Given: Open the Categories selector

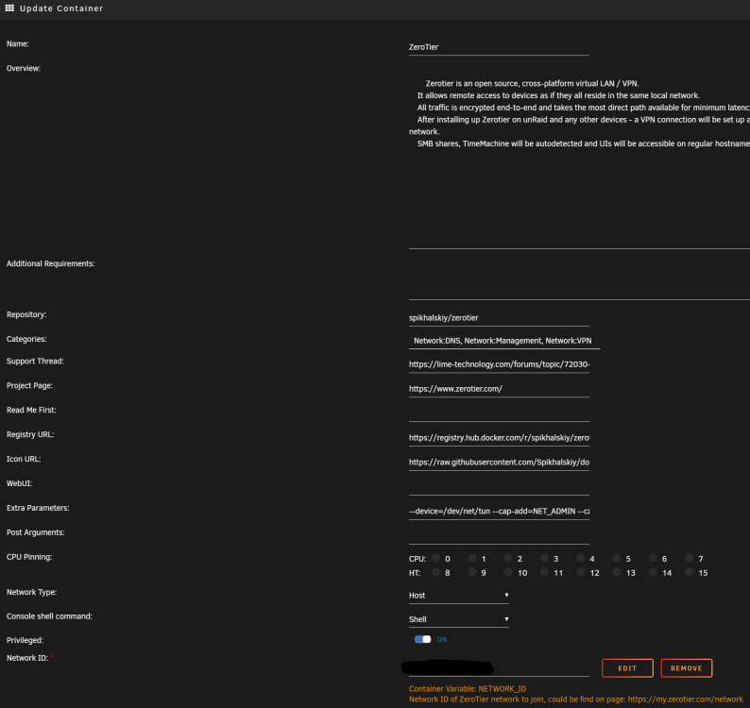Looking at the screenshot, I should [x=504, y=341].
